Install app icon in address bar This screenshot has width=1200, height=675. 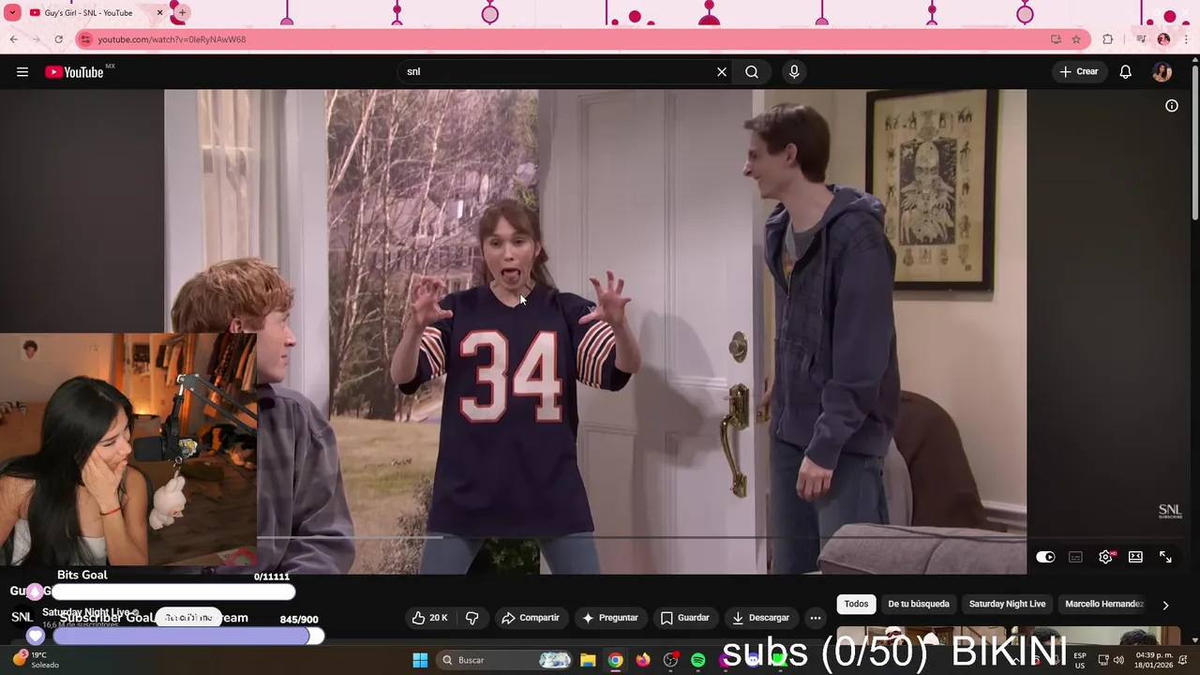(1056, 39)
